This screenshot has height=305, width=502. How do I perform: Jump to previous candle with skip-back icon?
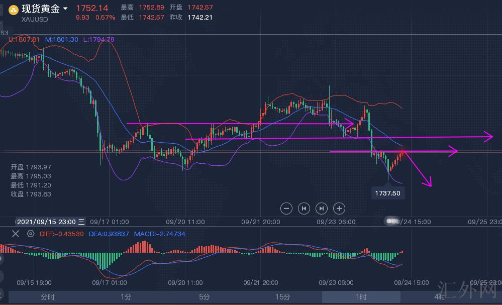(304, 208)
